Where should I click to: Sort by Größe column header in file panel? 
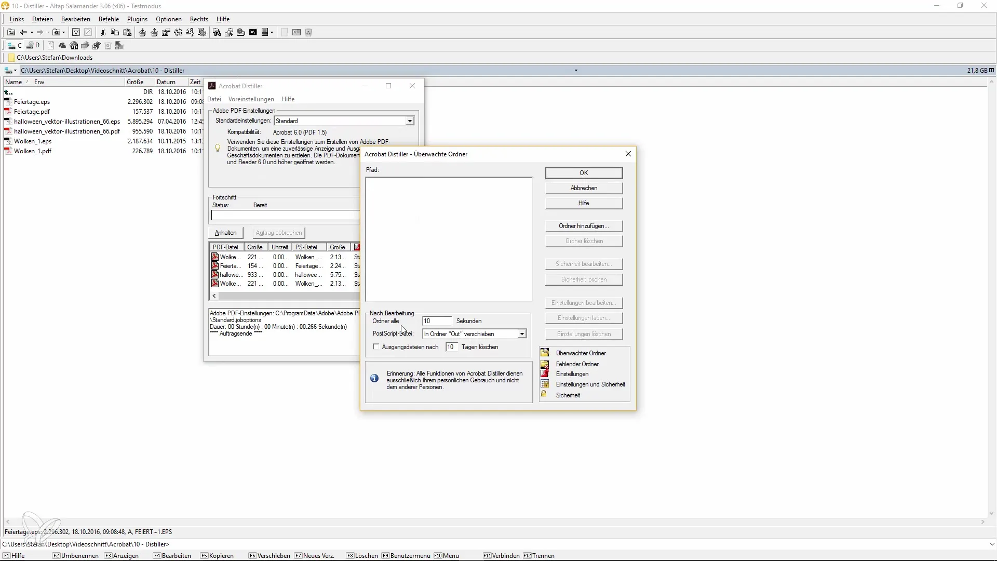click(x=140, y=82)
